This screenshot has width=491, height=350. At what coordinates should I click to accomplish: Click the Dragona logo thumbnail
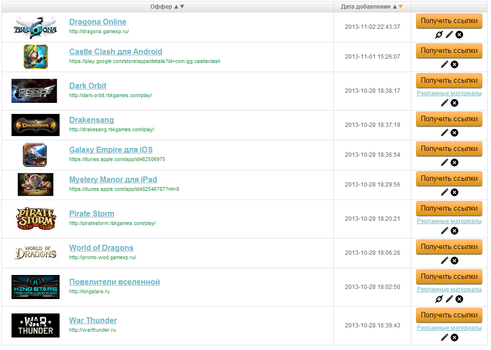tap(36, 27)
